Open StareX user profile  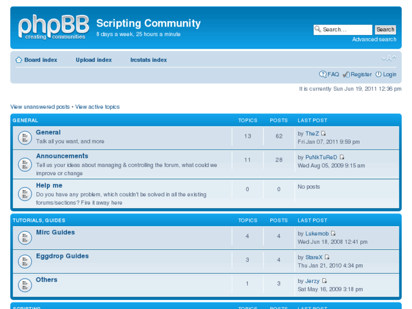[314, 257]
